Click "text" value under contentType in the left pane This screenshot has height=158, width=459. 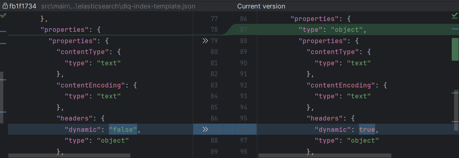pyautogui.click(x=109, y=63)
